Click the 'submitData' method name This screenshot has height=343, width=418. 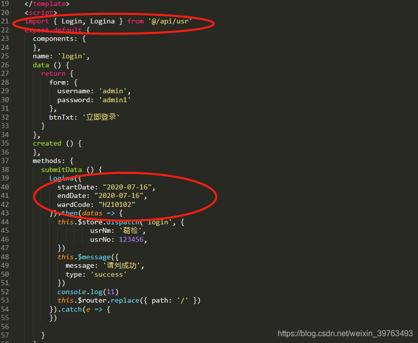61,170
